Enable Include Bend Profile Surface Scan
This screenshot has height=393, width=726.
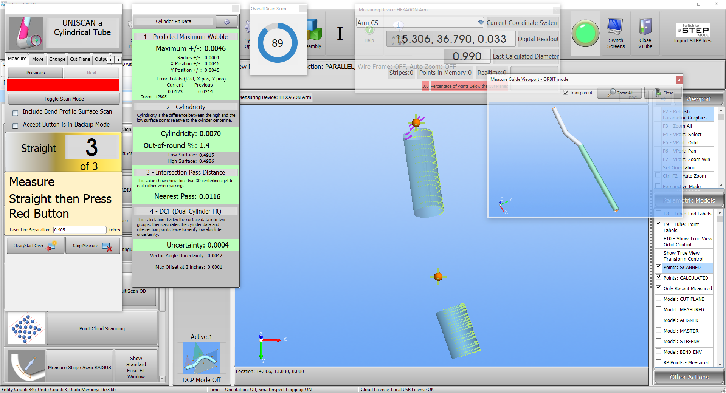16,113
